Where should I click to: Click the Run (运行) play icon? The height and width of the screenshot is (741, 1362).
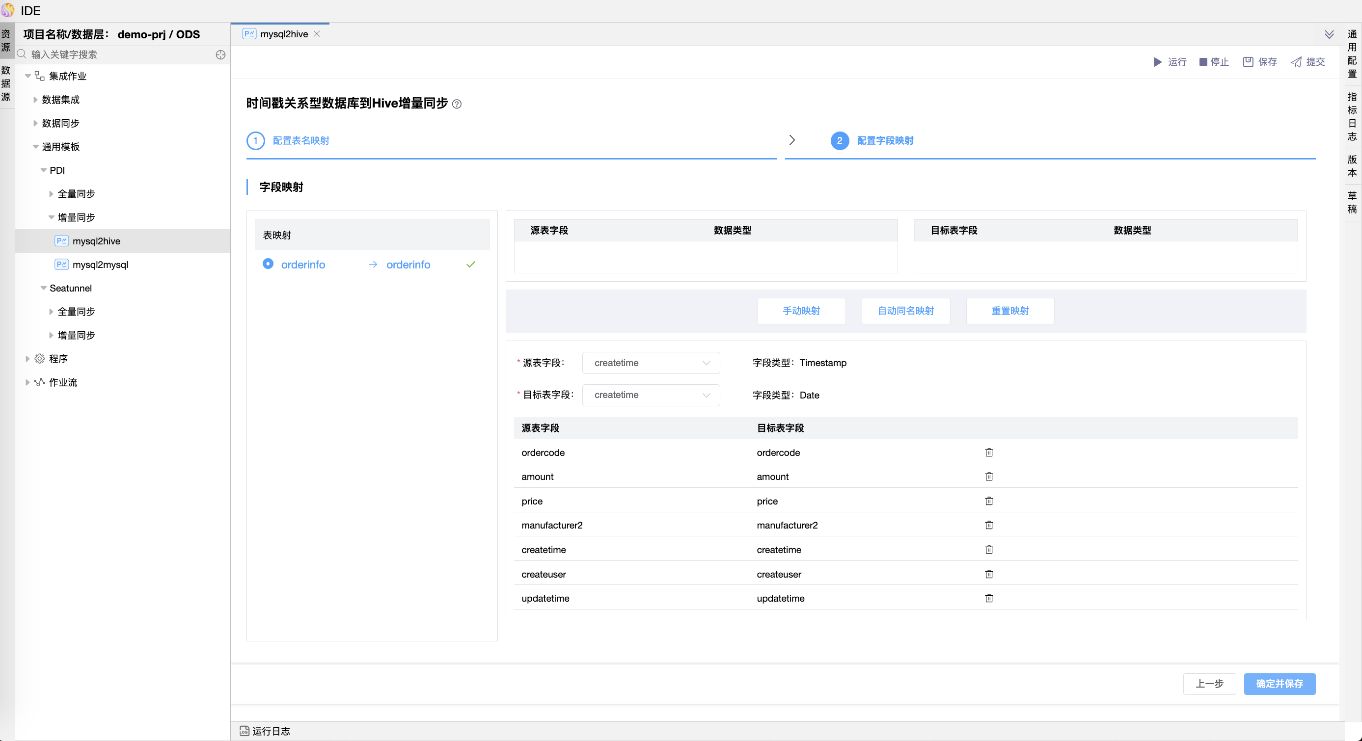click(x=1157, y=62)
